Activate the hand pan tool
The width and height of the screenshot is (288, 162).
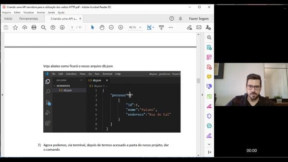pyautogui.click(x=102, y=27)
